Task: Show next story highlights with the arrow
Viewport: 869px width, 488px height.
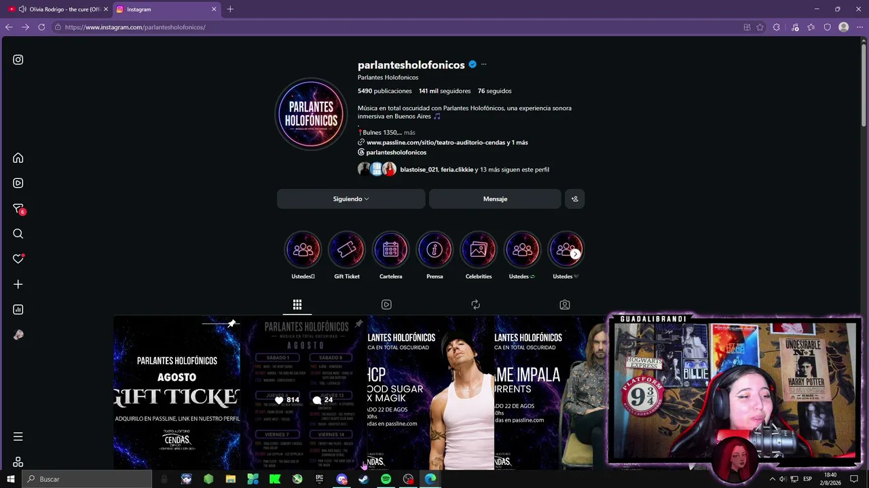Action: tap(575, 254)
